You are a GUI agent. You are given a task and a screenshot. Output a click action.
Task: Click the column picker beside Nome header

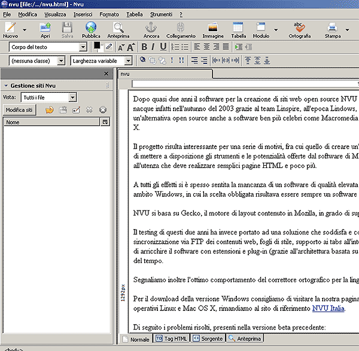click(105, 122)
